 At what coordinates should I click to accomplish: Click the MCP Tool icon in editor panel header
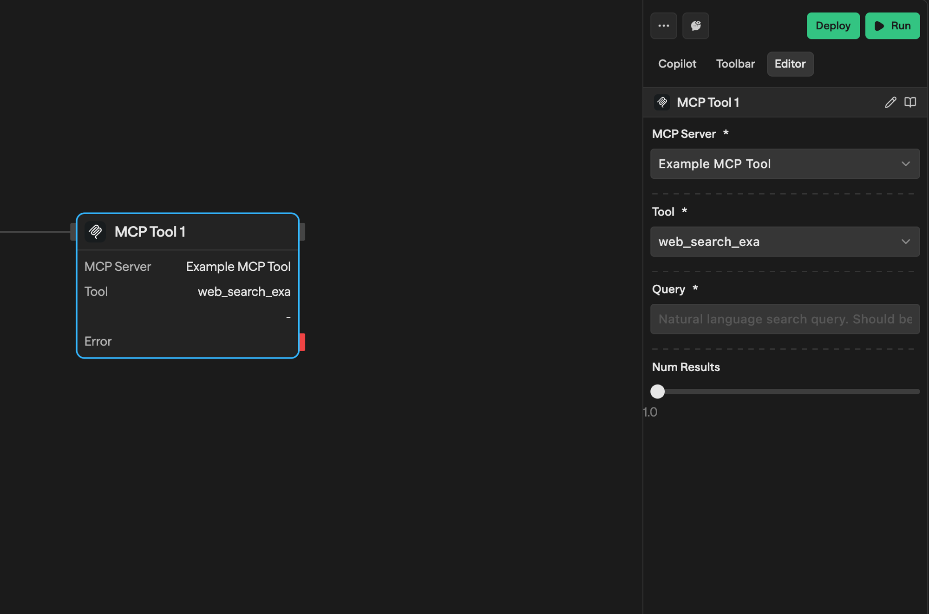pos(662,102)
